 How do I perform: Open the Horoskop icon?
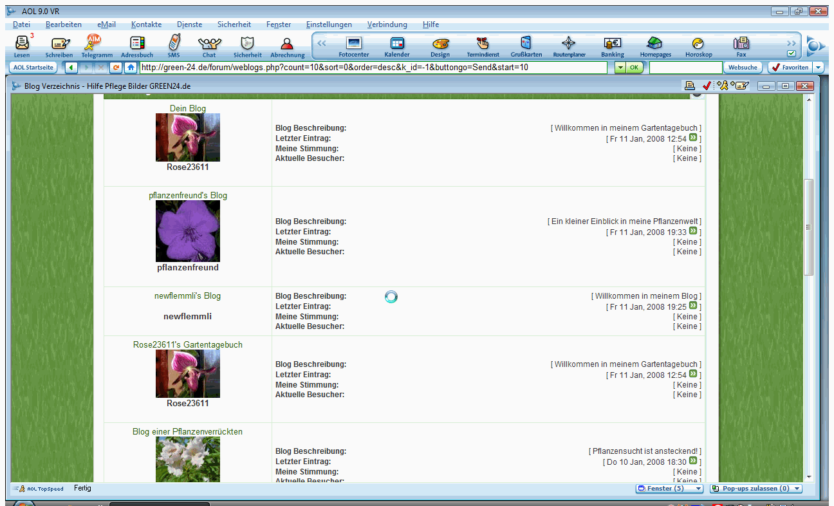coord(698,47)
